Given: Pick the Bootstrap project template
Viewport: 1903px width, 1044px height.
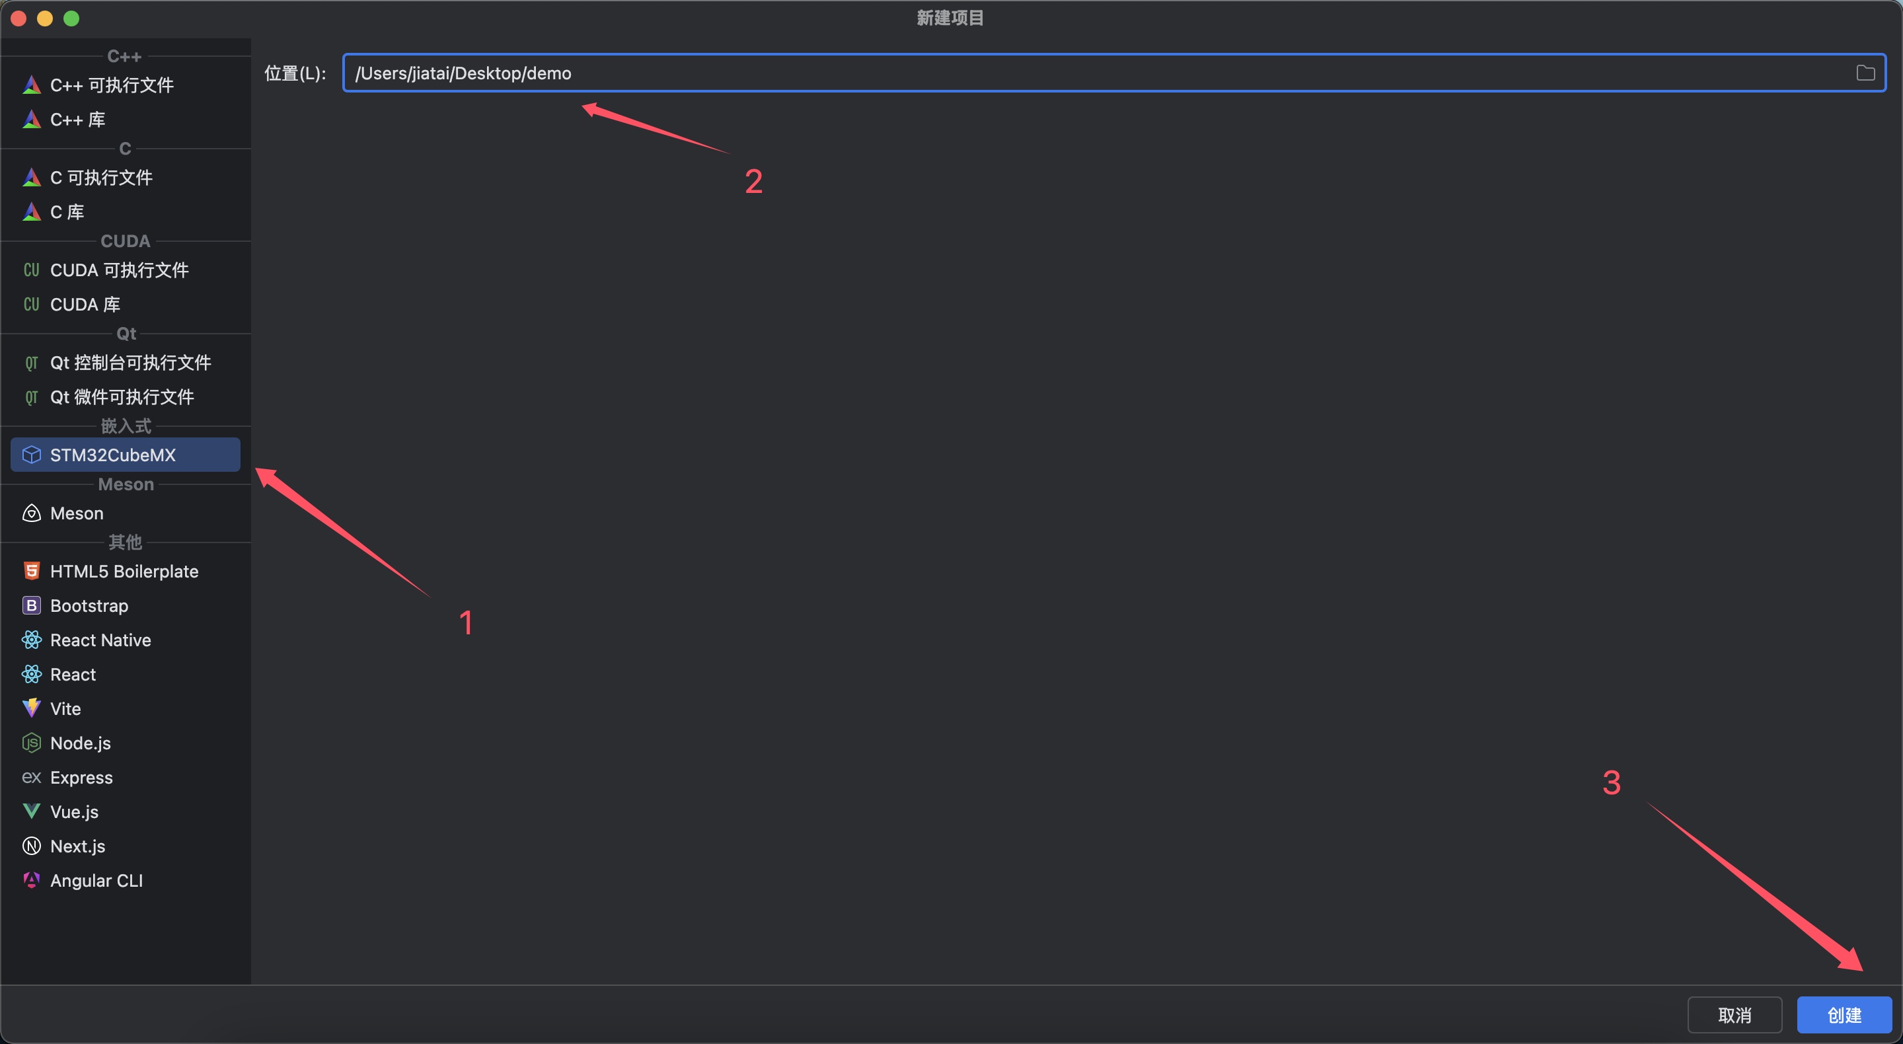Looking at the screenshot, I should pos(89,605).
